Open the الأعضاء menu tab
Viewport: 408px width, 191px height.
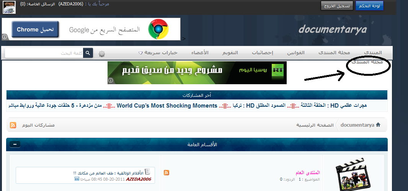[x=200, y=53]
